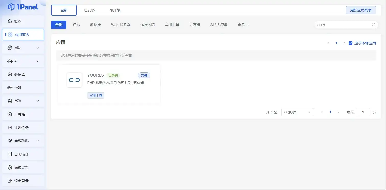
Task: Click the 实用工具 tag on YOURLS card
Action: 96,96
